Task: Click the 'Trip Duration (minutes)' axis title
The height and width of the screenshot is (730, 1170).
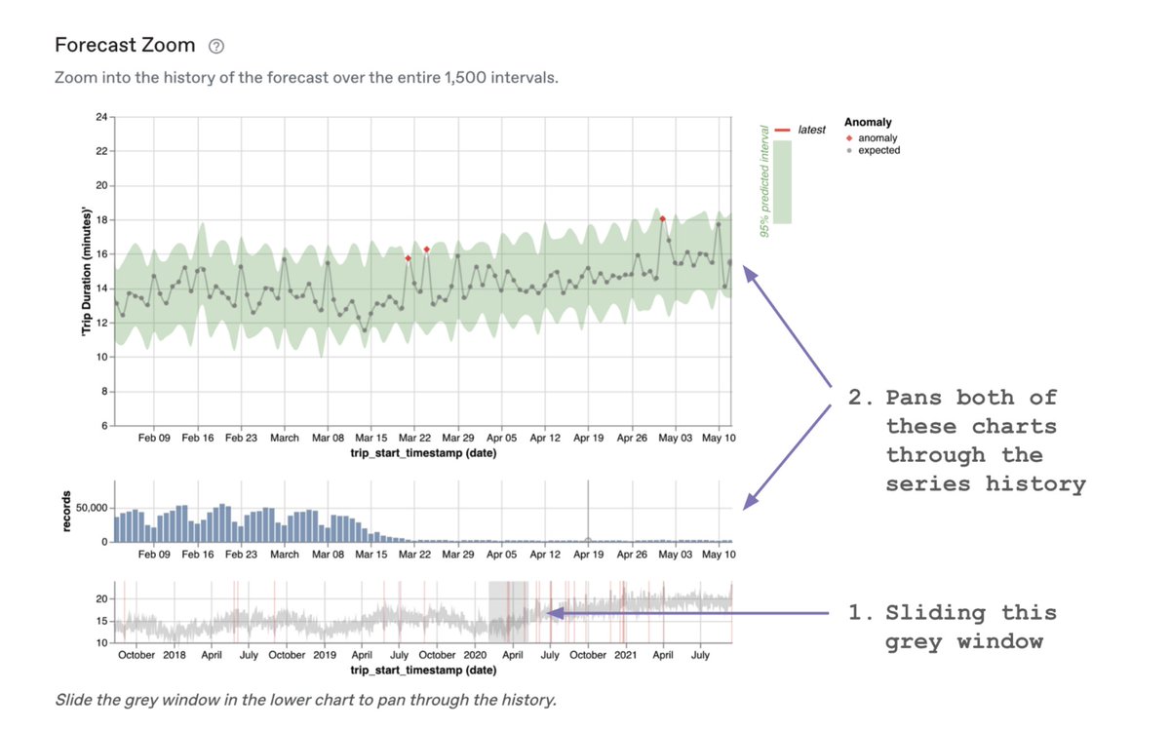Action: tap(86, 272)
